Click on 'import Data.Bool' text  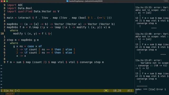[x=20, y=8]
